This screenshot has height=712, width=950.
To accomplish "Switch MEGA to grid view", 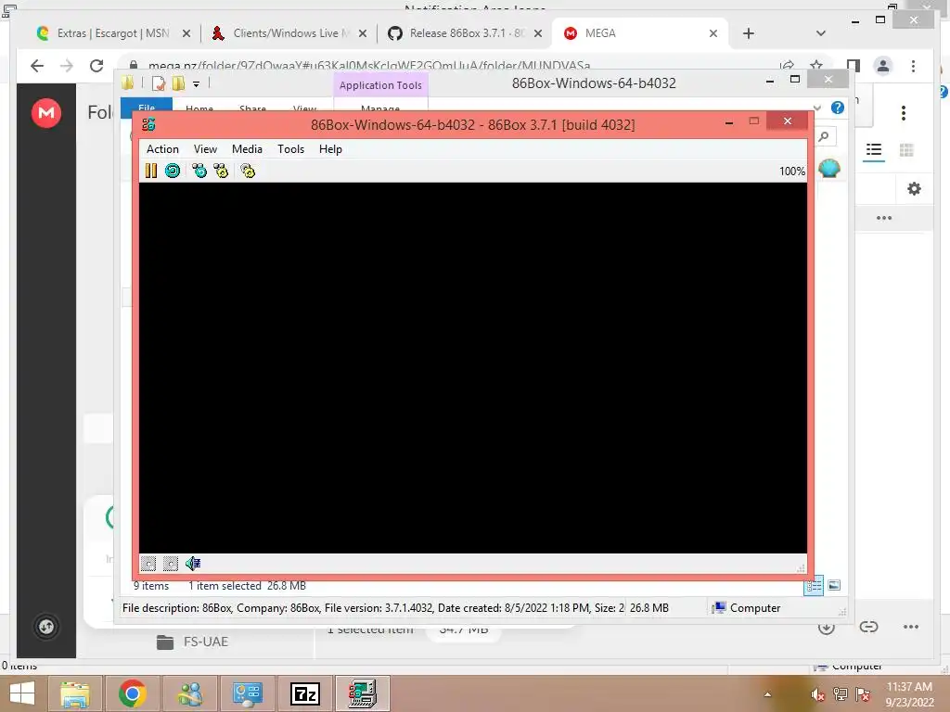I will (x=906, y=149).
